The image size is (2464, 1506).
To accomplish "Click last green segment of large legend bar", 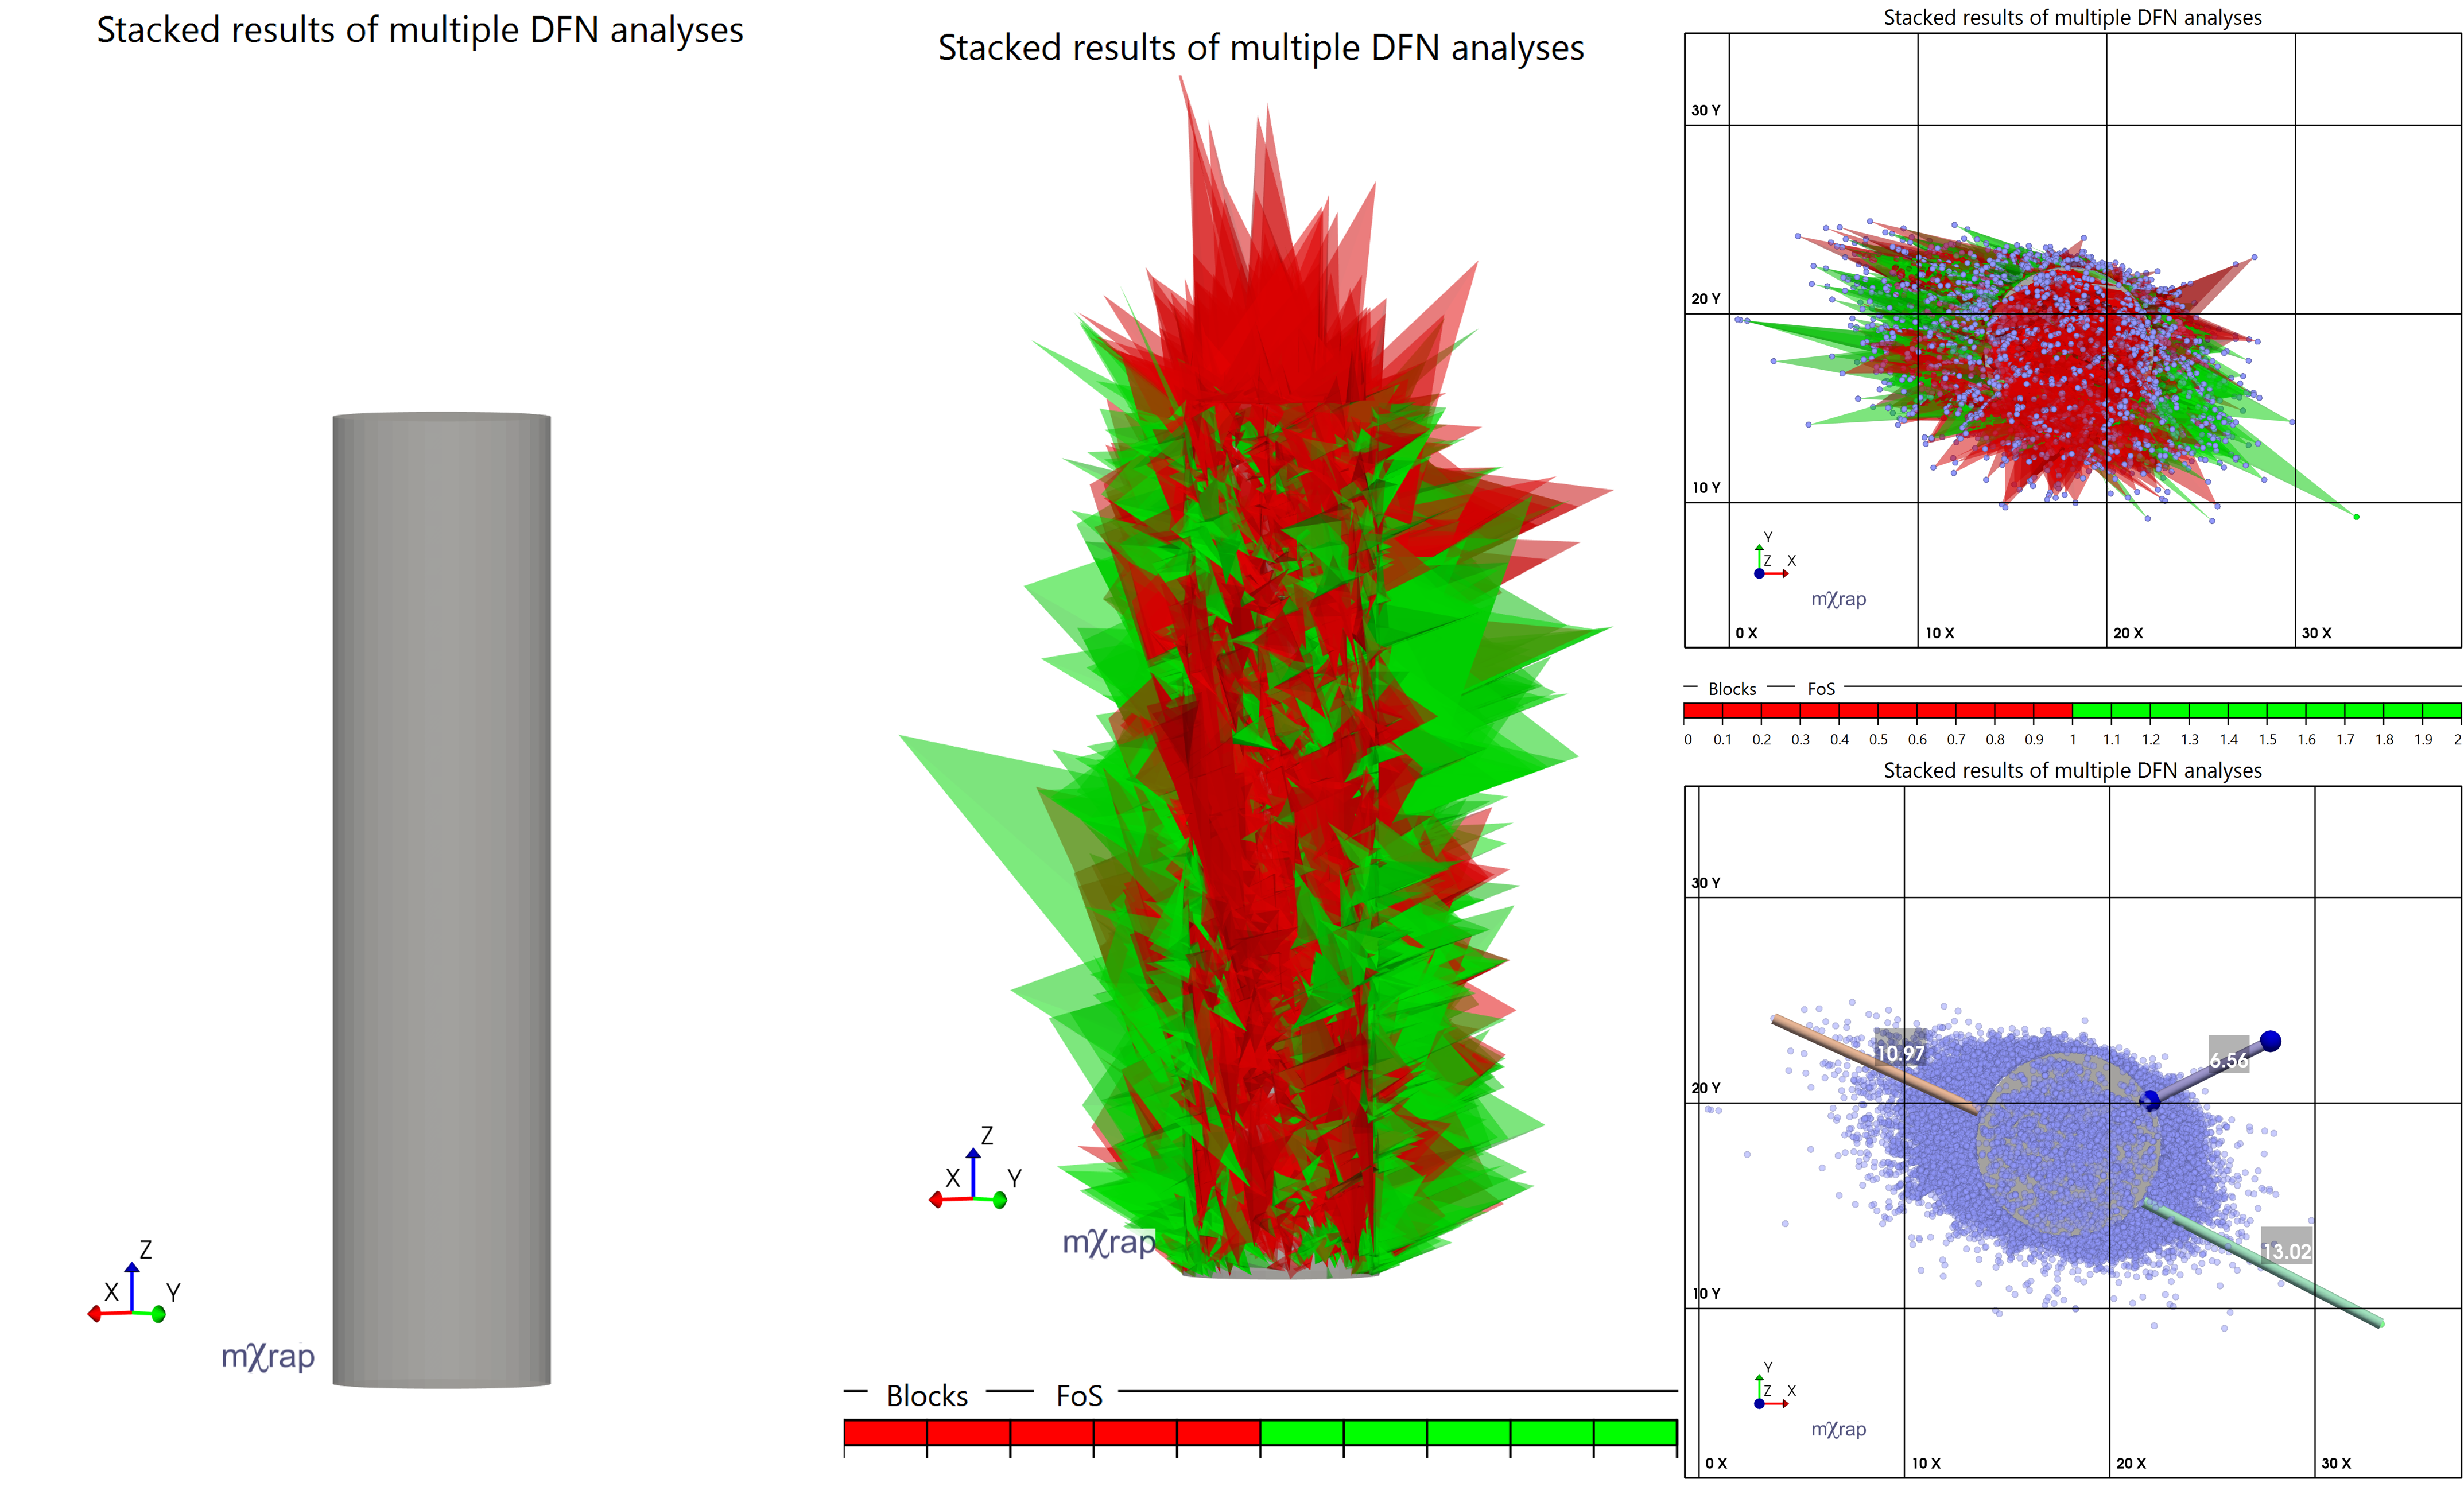I will tap(1634, 1432).
